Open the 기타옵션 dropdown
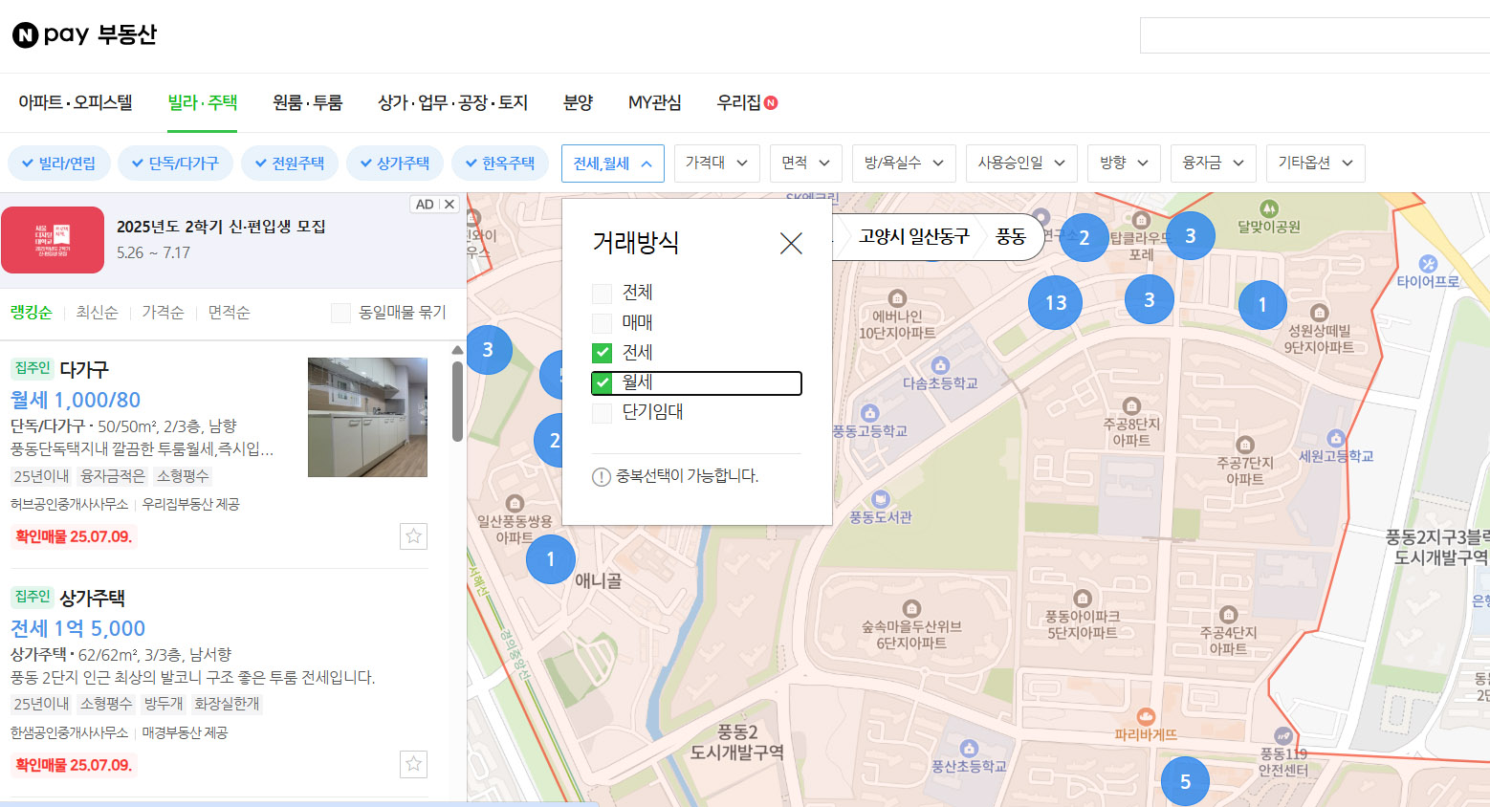The height and width of the screenshot is (807, 1490). pos(1315,164)
